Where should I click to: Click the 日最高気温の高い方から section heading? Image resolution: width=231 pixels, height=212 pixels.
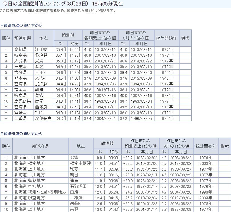point(21,25)
